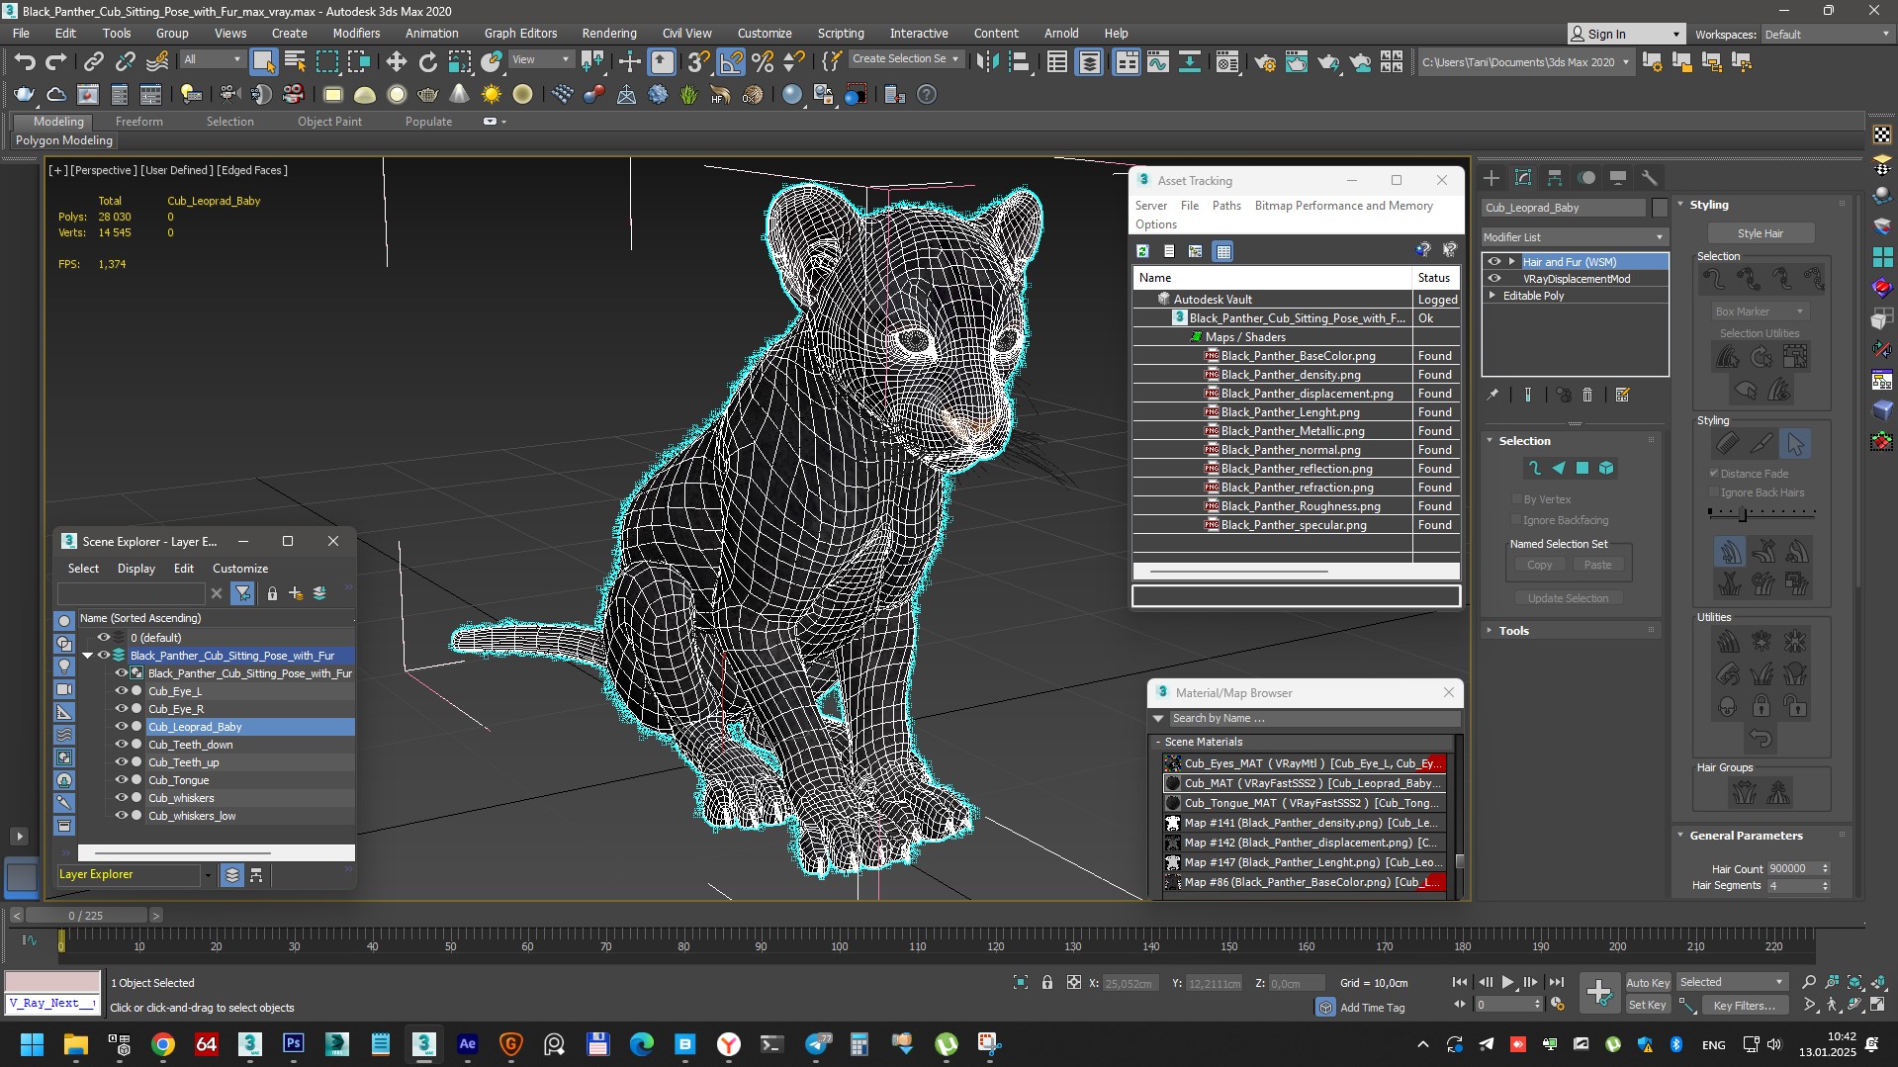This screenshot has height=1067, width=1898.
Task: Open the Create tab in Command Panel
Action: 1491,178
